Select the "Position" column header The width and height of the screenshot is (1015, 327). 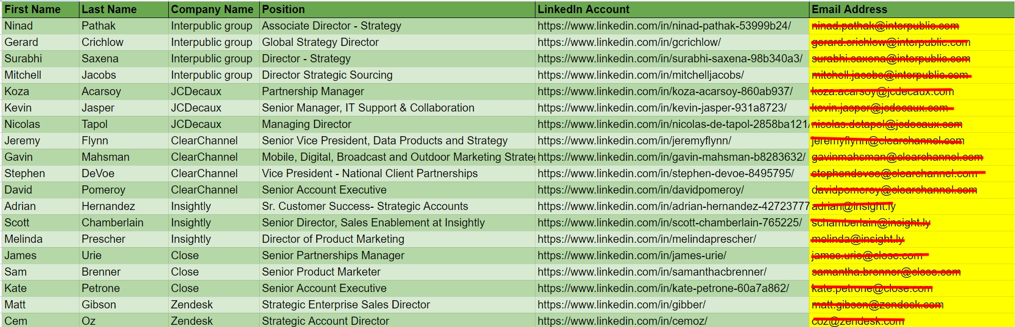(283, 9)
